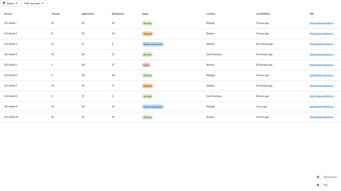Open the Status attribute filter dropdown
The image size is (341, 191).
point(10,3)
